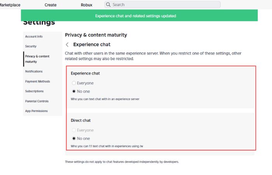Open Parental Controls settings
Screen dimensions: 272x175
click(37, 101)
